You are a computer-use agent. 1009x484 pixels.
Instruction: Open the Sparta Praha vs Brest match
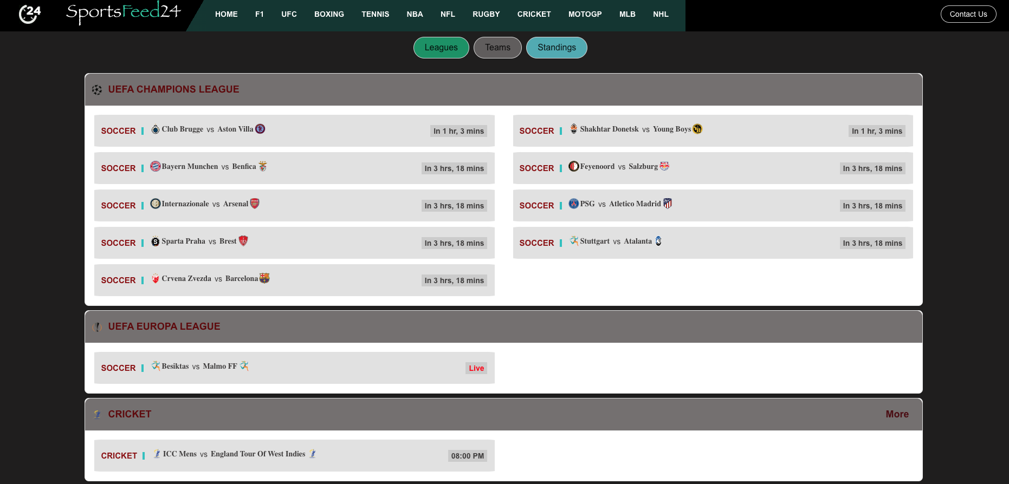click(294, 243)
